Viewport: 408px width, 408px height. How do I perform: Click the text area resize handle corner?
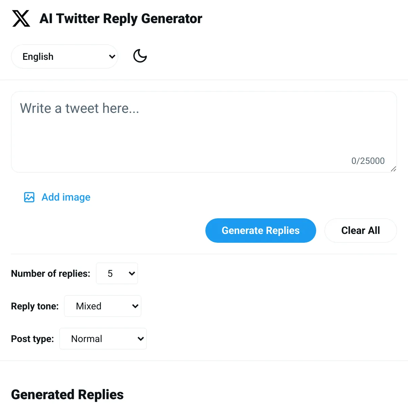(x=393, y=169)
